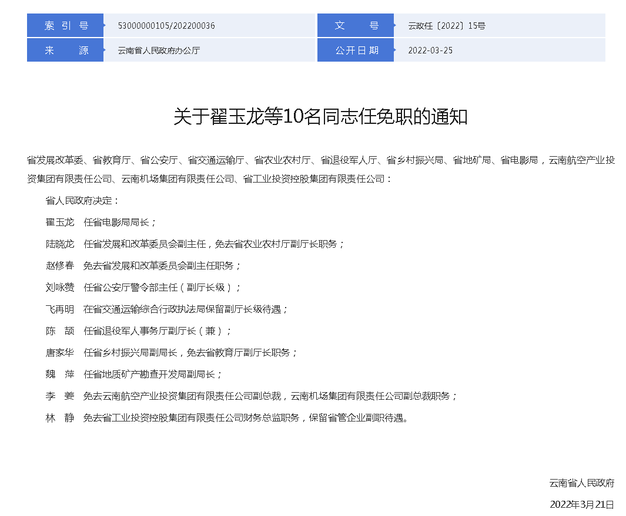626x516 pixels.
Task: Click the 来源 header label
Action: [x=66, y=50]
